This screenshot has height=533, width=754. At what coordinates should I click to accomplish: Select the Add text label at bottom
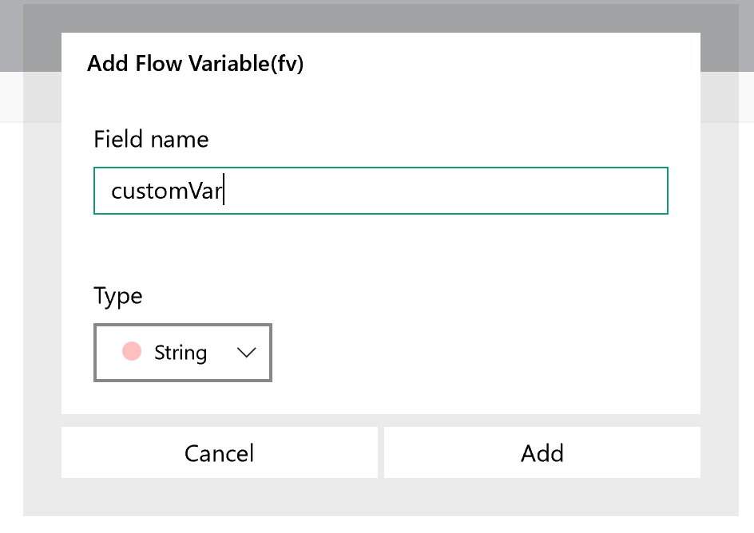click(x=542, y=453)
